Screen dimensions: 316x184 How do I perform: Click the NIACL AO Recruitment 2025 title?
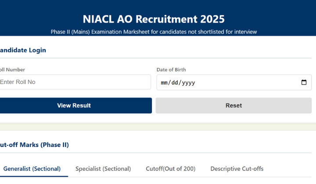[x=154, y=19]
